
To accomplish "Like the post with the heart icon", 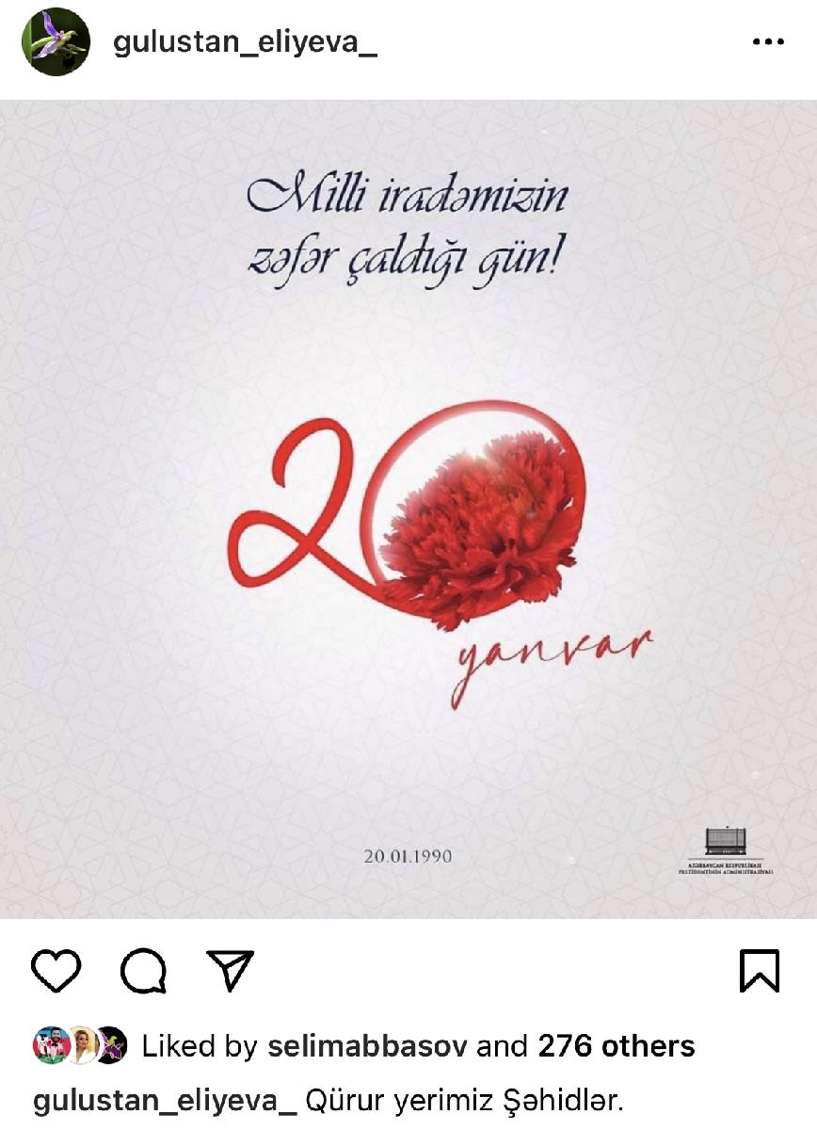I will pyautogui.click(x=56, y=971).
